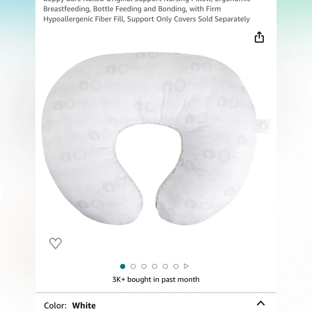Tap the 'Color:' label text

(55, 305)
